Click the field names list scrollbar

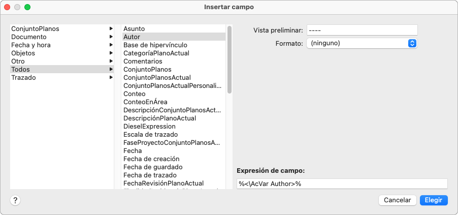[x=230, y=59]
